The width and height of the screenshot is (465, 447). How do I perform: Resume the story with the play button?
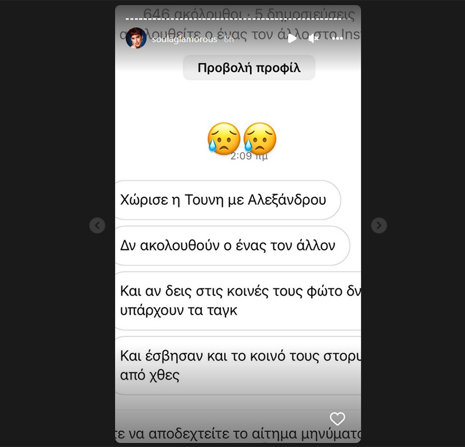[292, 39]
